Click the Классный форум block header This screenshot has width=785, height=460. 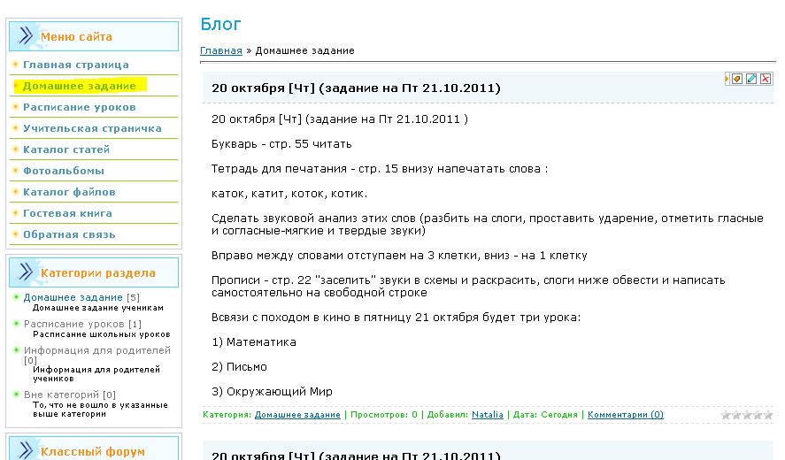94,448
